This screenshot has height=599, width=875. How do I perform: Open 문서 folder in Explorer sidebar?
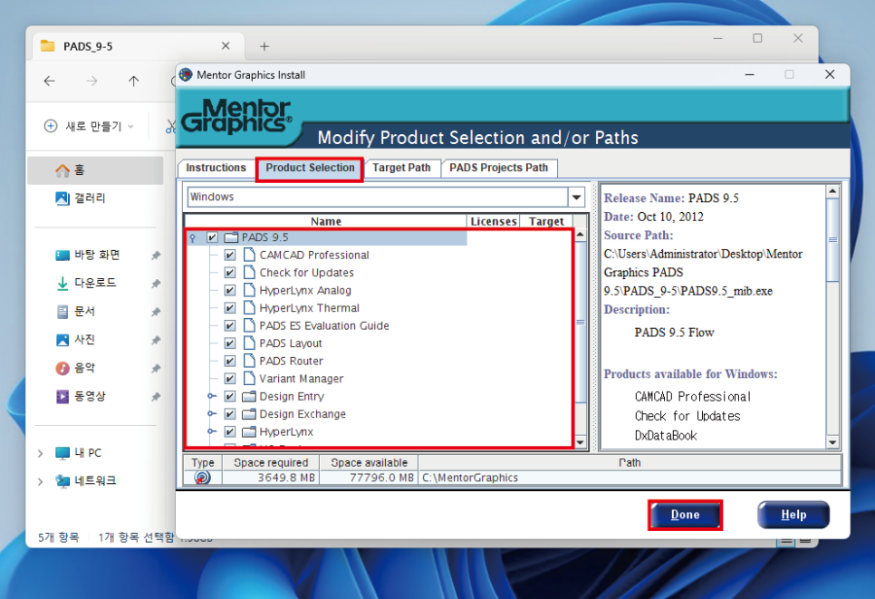pos(95,311)
